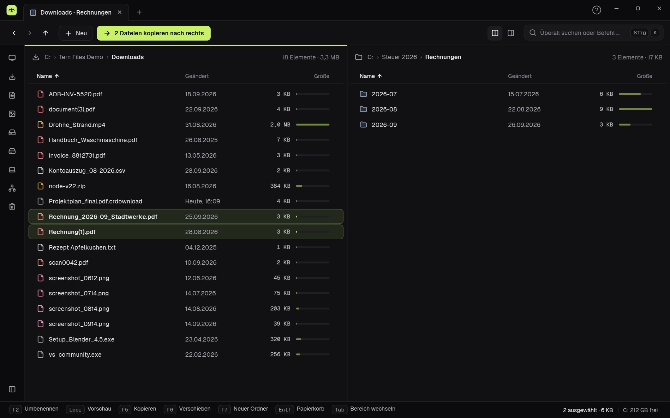Focus the Überall suchen search field
Viewport: 670px width, 418px height.
[x=593, y=33]
